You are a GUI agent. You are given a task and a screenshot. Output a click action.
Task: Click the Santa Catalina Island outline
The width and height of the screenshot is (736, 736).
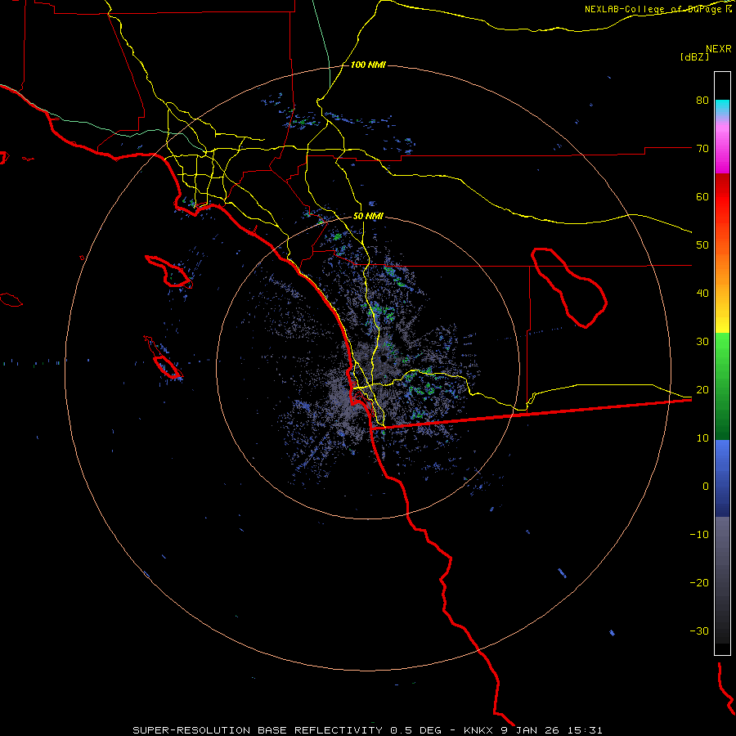point(168,272)
